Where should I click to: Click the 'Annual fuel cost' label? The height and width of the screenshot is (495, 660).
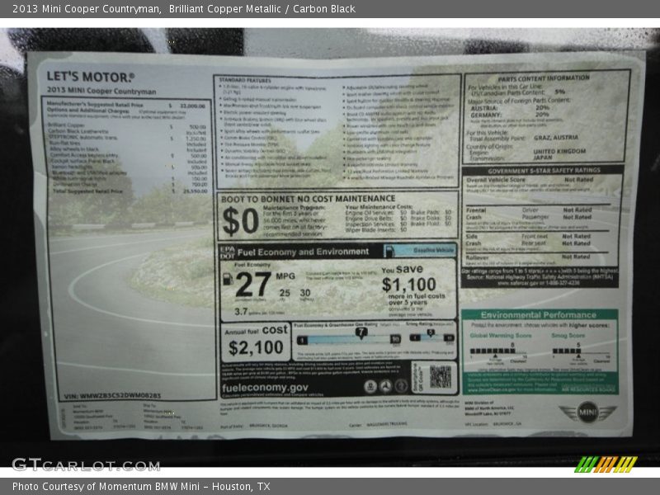coord(256,331)
